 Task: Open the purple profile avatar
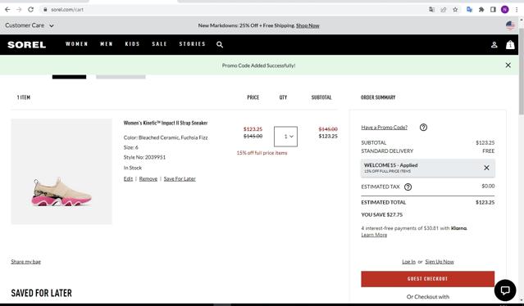(504, 10)
